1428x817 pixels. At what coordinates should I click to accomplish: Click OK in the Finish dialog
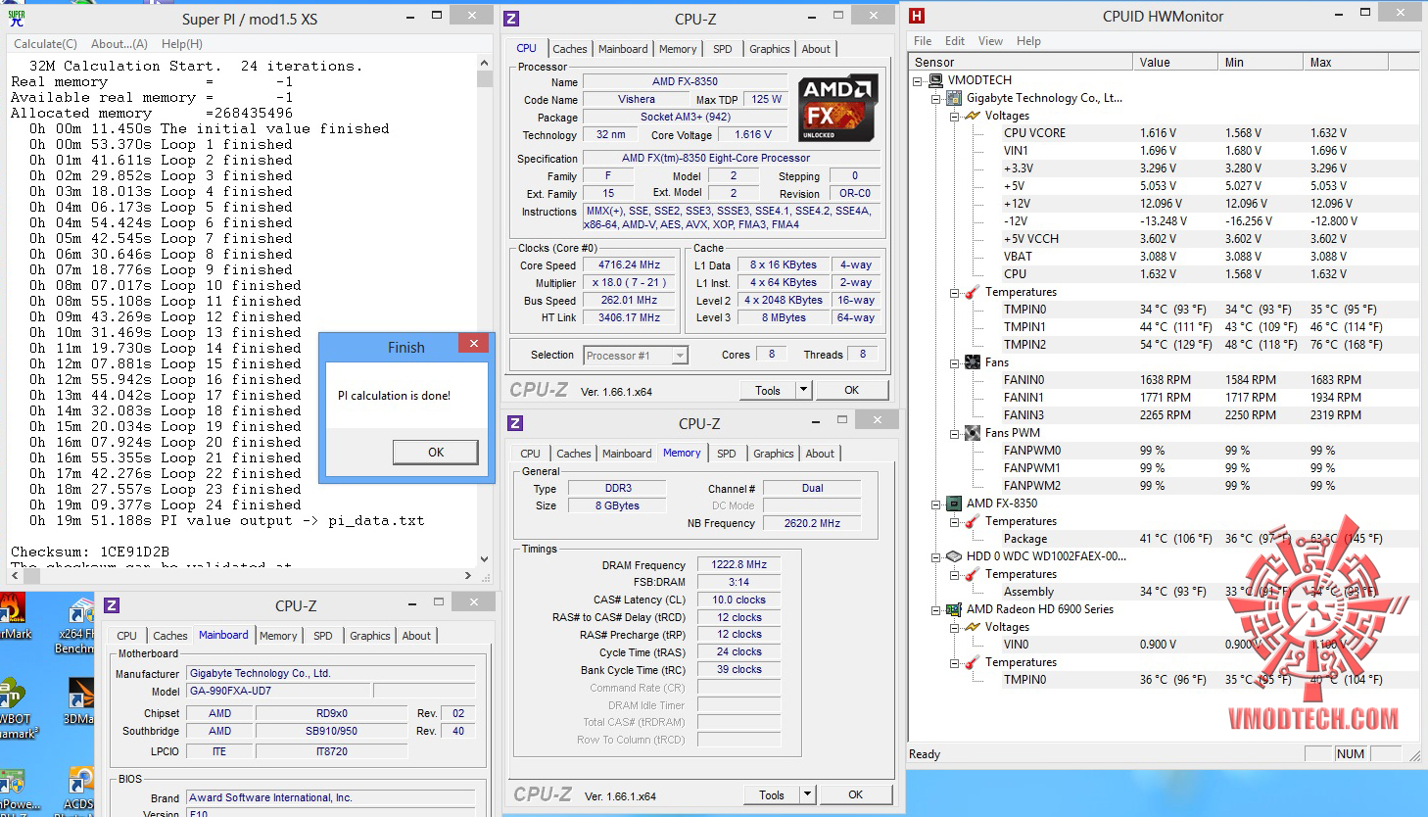436,452
